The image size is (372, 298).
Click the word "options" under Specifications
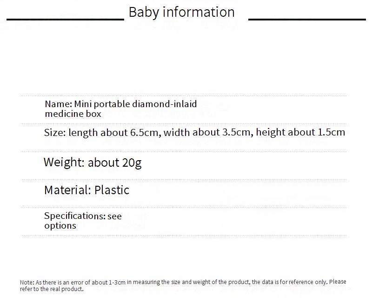60,226
